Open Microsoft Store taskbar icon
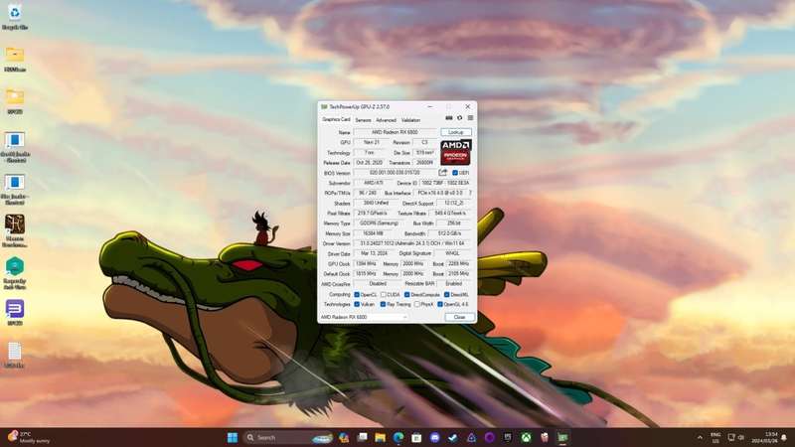795x447 pixels. (x=416, y=437)
